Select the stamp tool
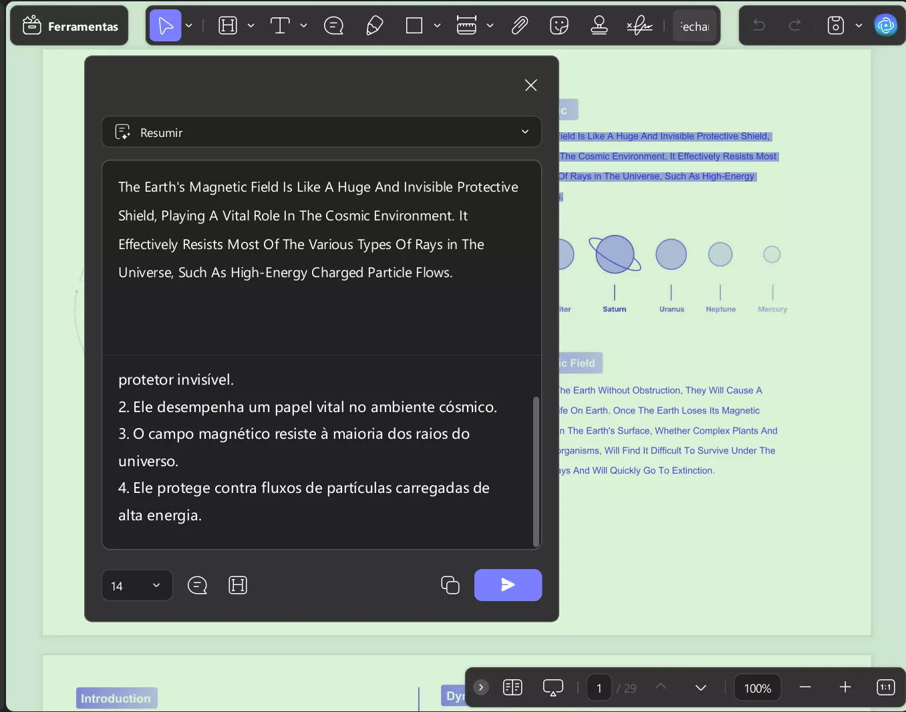This screenshot has width=906, height=712. (599, 26)
